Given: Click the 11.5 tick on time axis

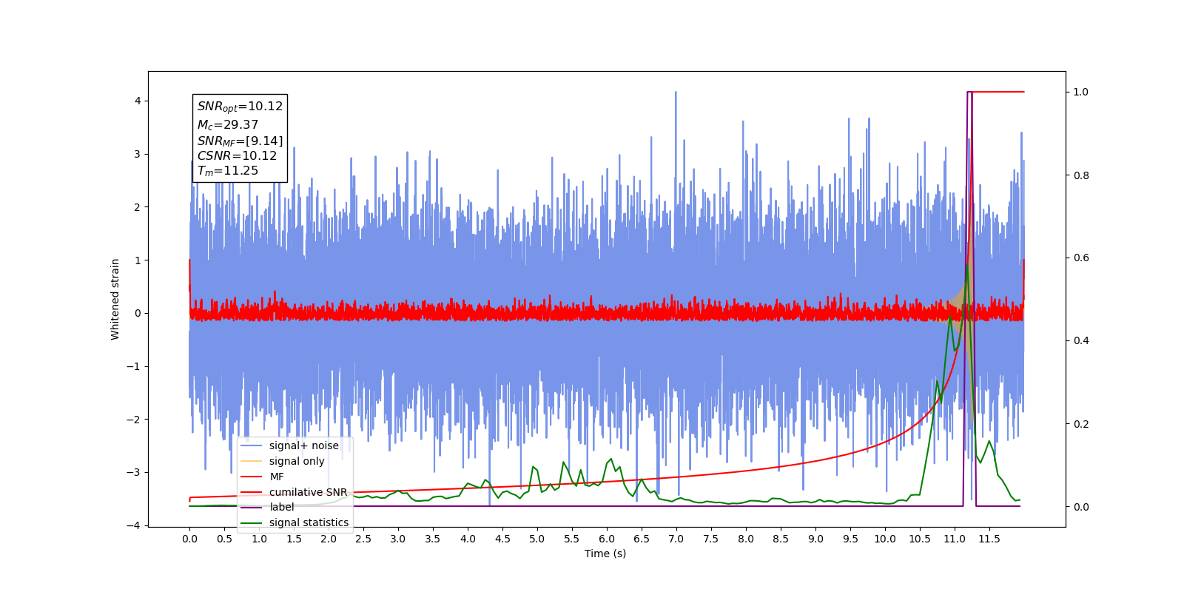Looking at the screenshot, I should (x=989, y=539).
